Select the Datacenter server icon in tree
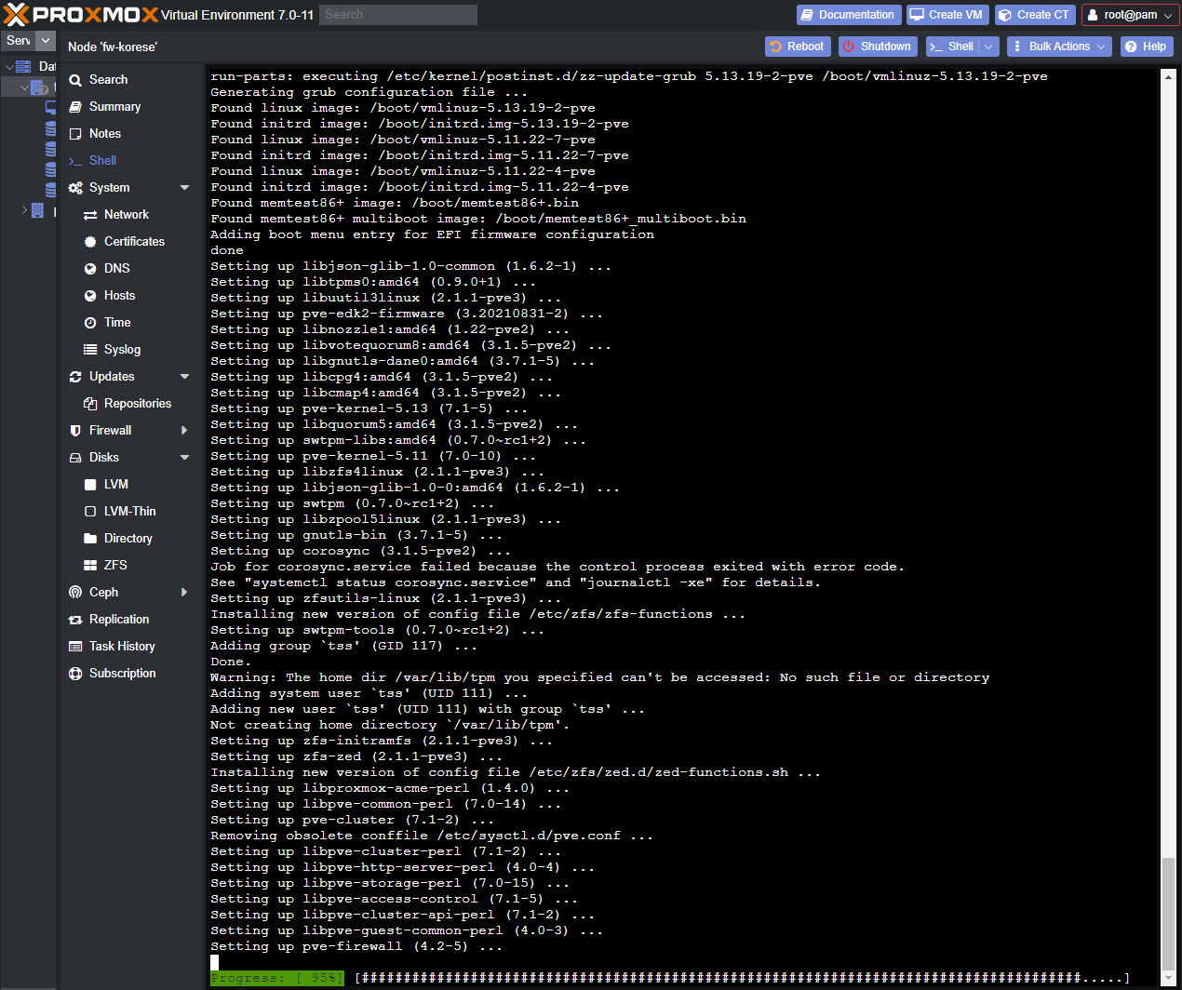Image resolution: width=1182 pixels, height=990 pixels. pos(23,66)
